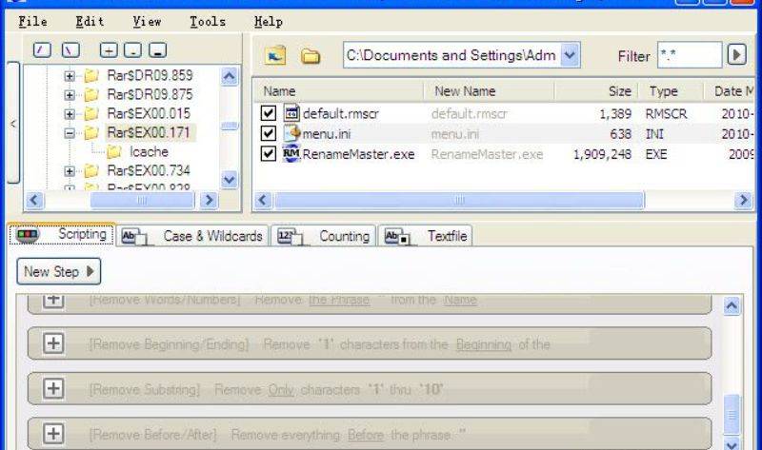Uncheck the menu.ini checkbox
This screenshot has height=450, width=762.
click(x=269, y=133)
